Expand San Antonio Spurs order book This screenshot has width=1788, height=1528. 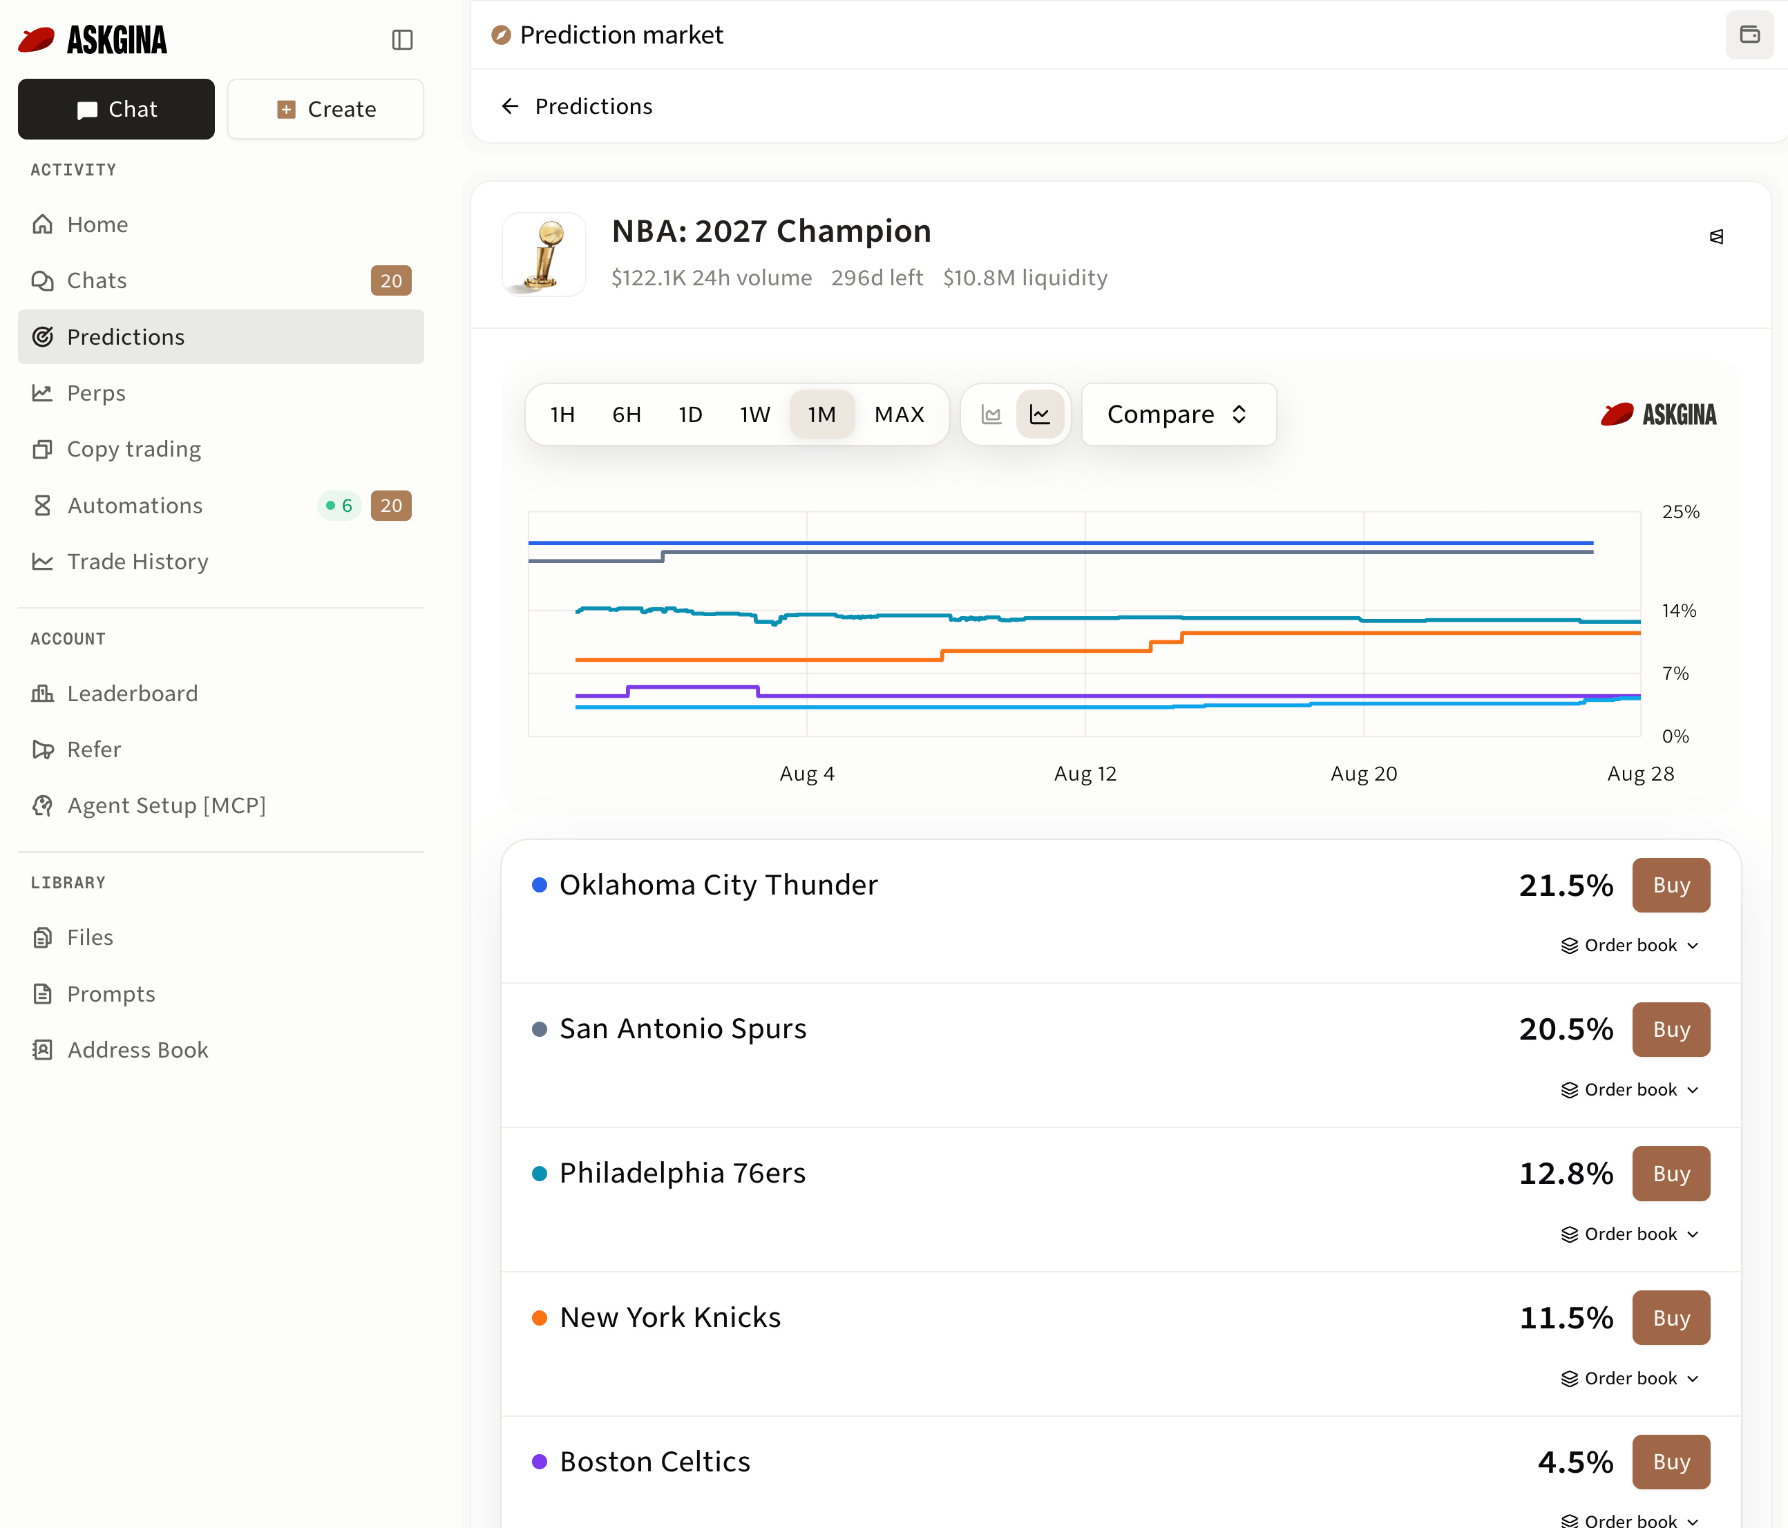tap(1630, 1090)
